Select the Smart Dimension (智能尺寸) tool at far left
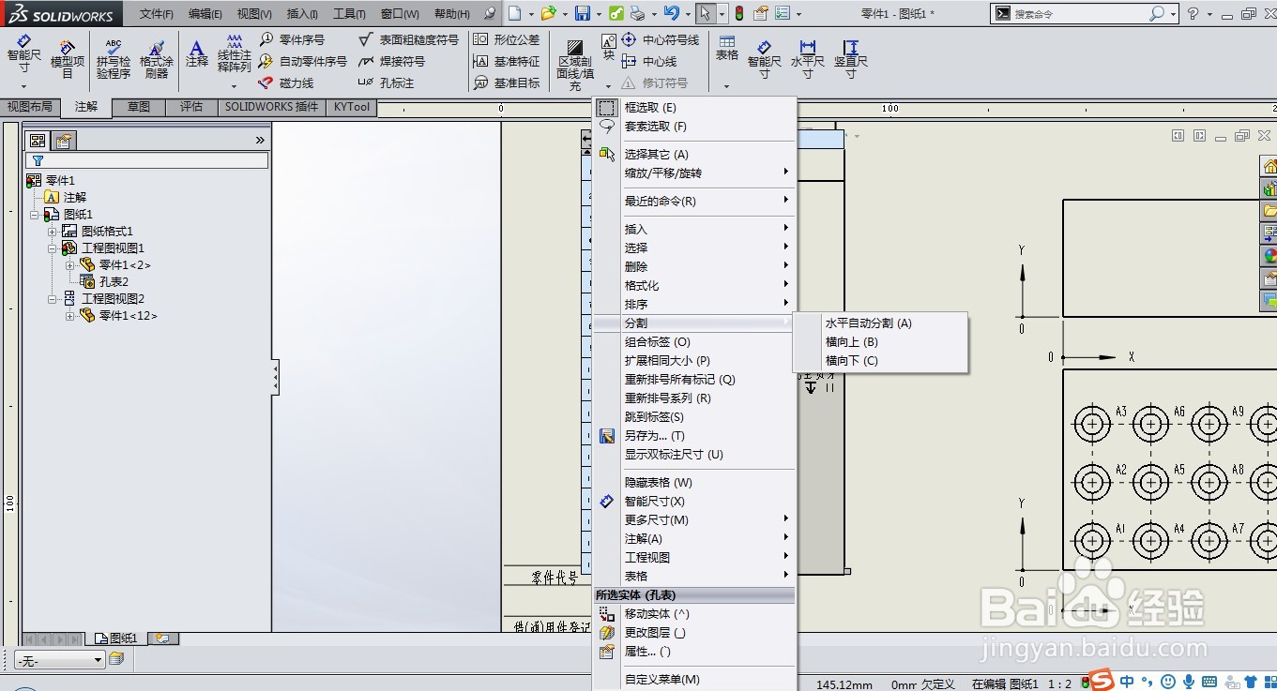This screenshot has height=691, width=1277. coord(23,56)
